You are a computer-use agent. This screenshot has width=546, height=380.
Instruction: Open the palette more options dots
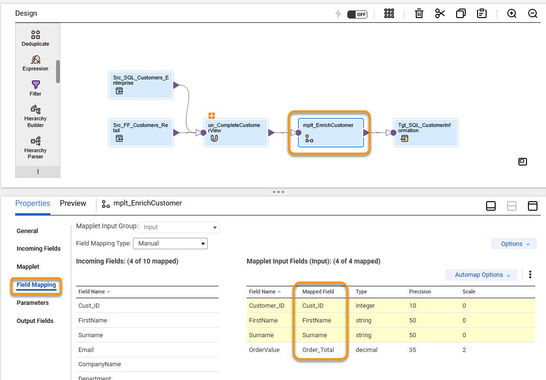(38, 172)
